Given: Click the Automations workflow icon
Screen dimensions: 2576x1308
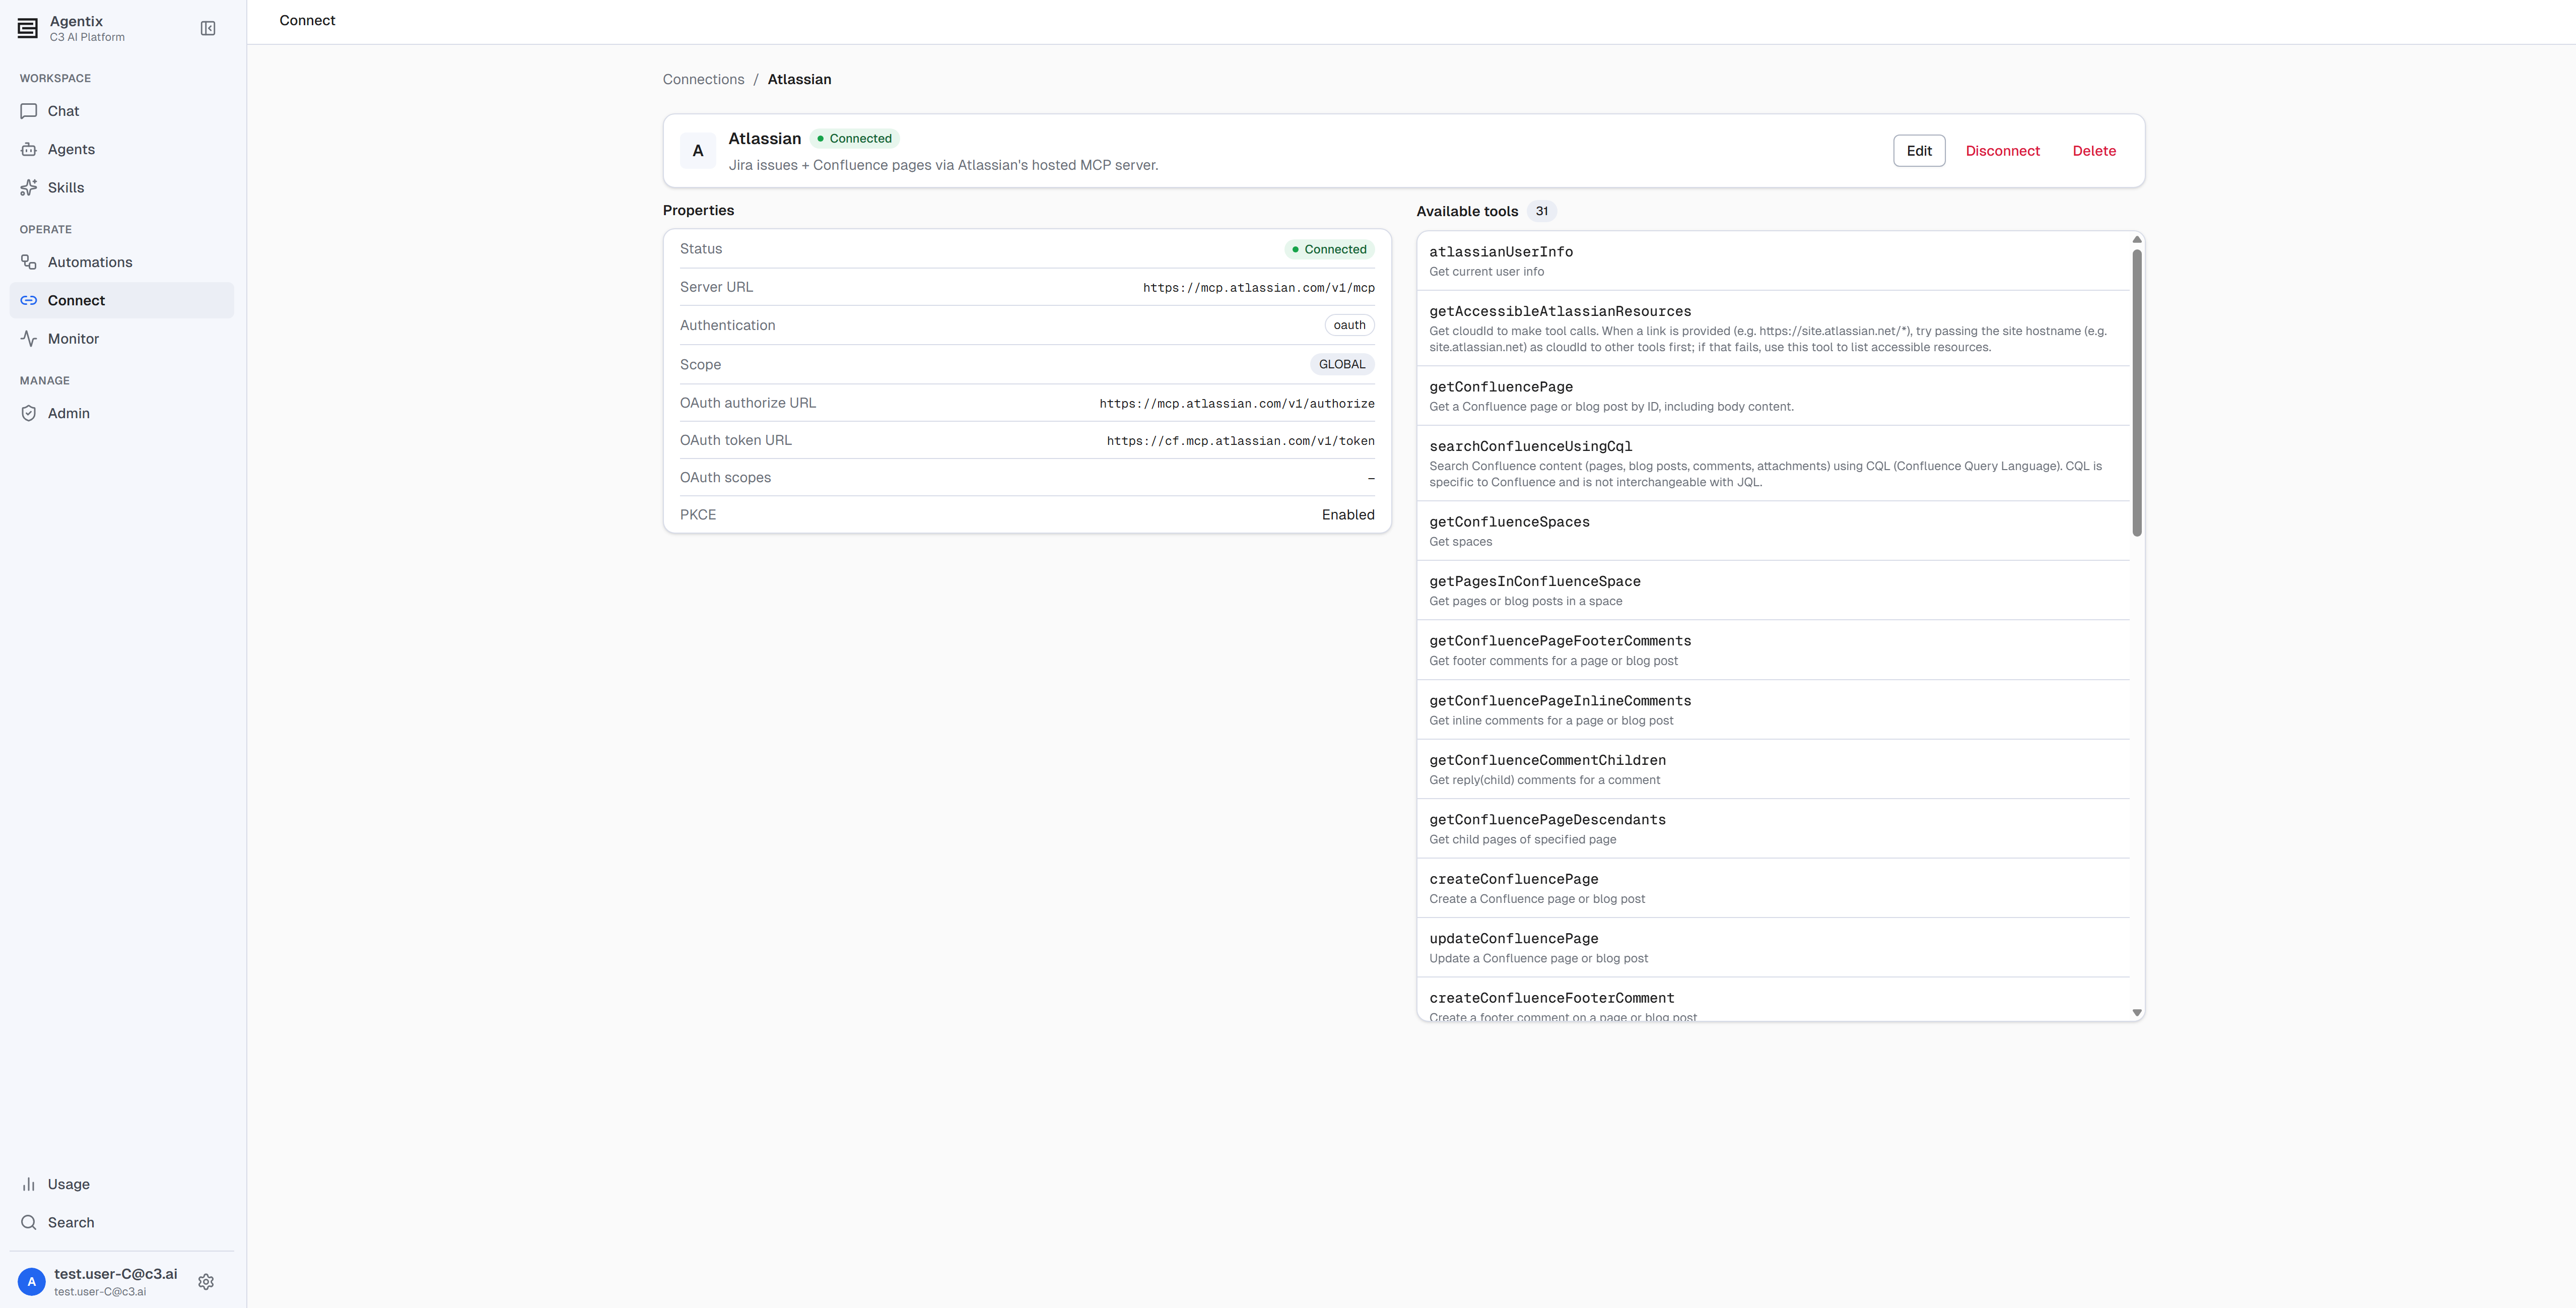Looking at the screenshot, I should tap(29, 262).
